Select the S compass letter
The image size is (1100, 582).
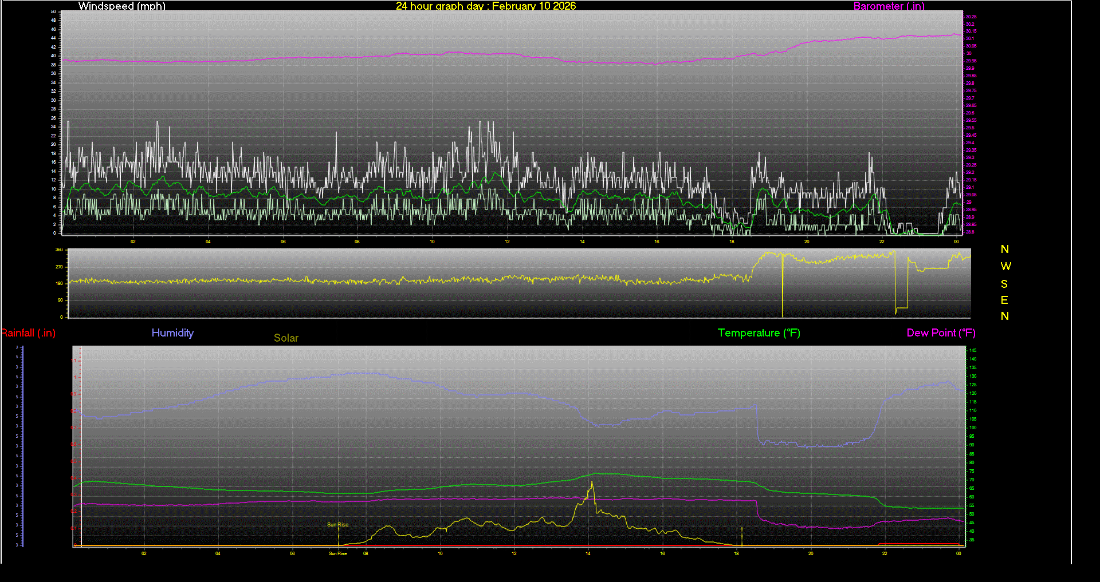[1004, 283]
